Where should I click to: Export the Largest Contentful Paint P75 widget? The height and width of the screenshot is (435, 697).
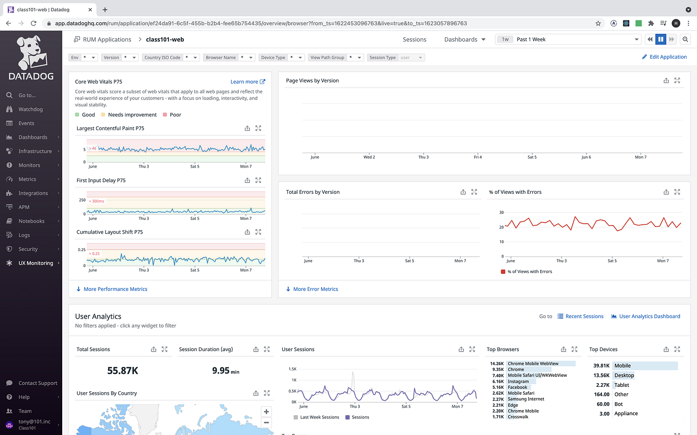click(247, 128)
